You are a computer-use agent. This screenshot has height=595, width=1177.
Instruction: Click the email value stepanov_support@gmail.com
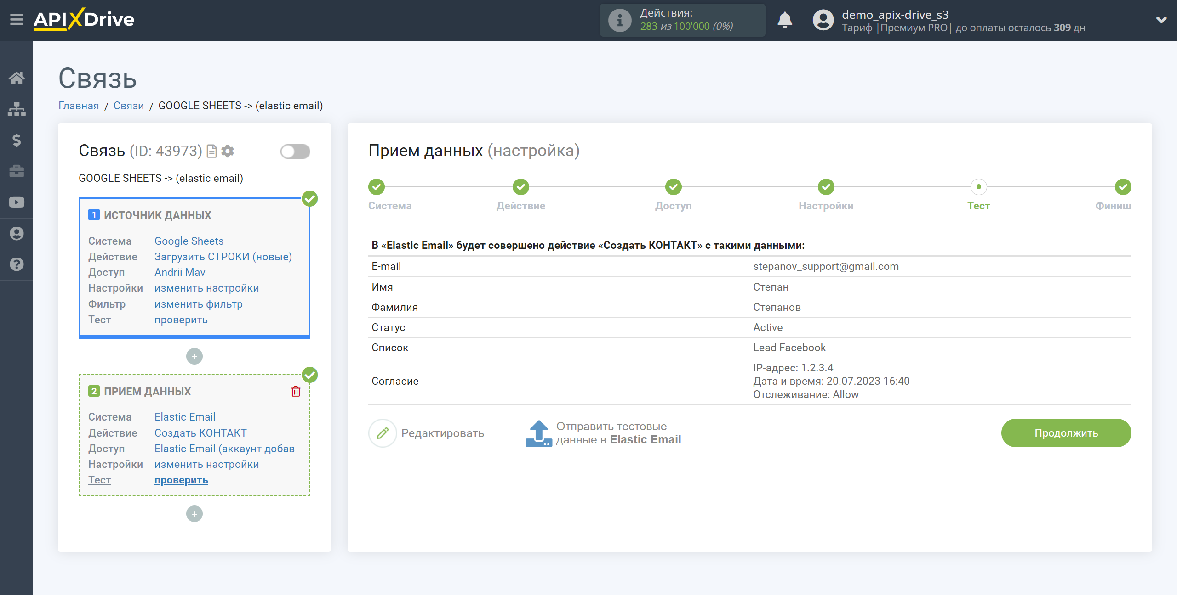826,266
